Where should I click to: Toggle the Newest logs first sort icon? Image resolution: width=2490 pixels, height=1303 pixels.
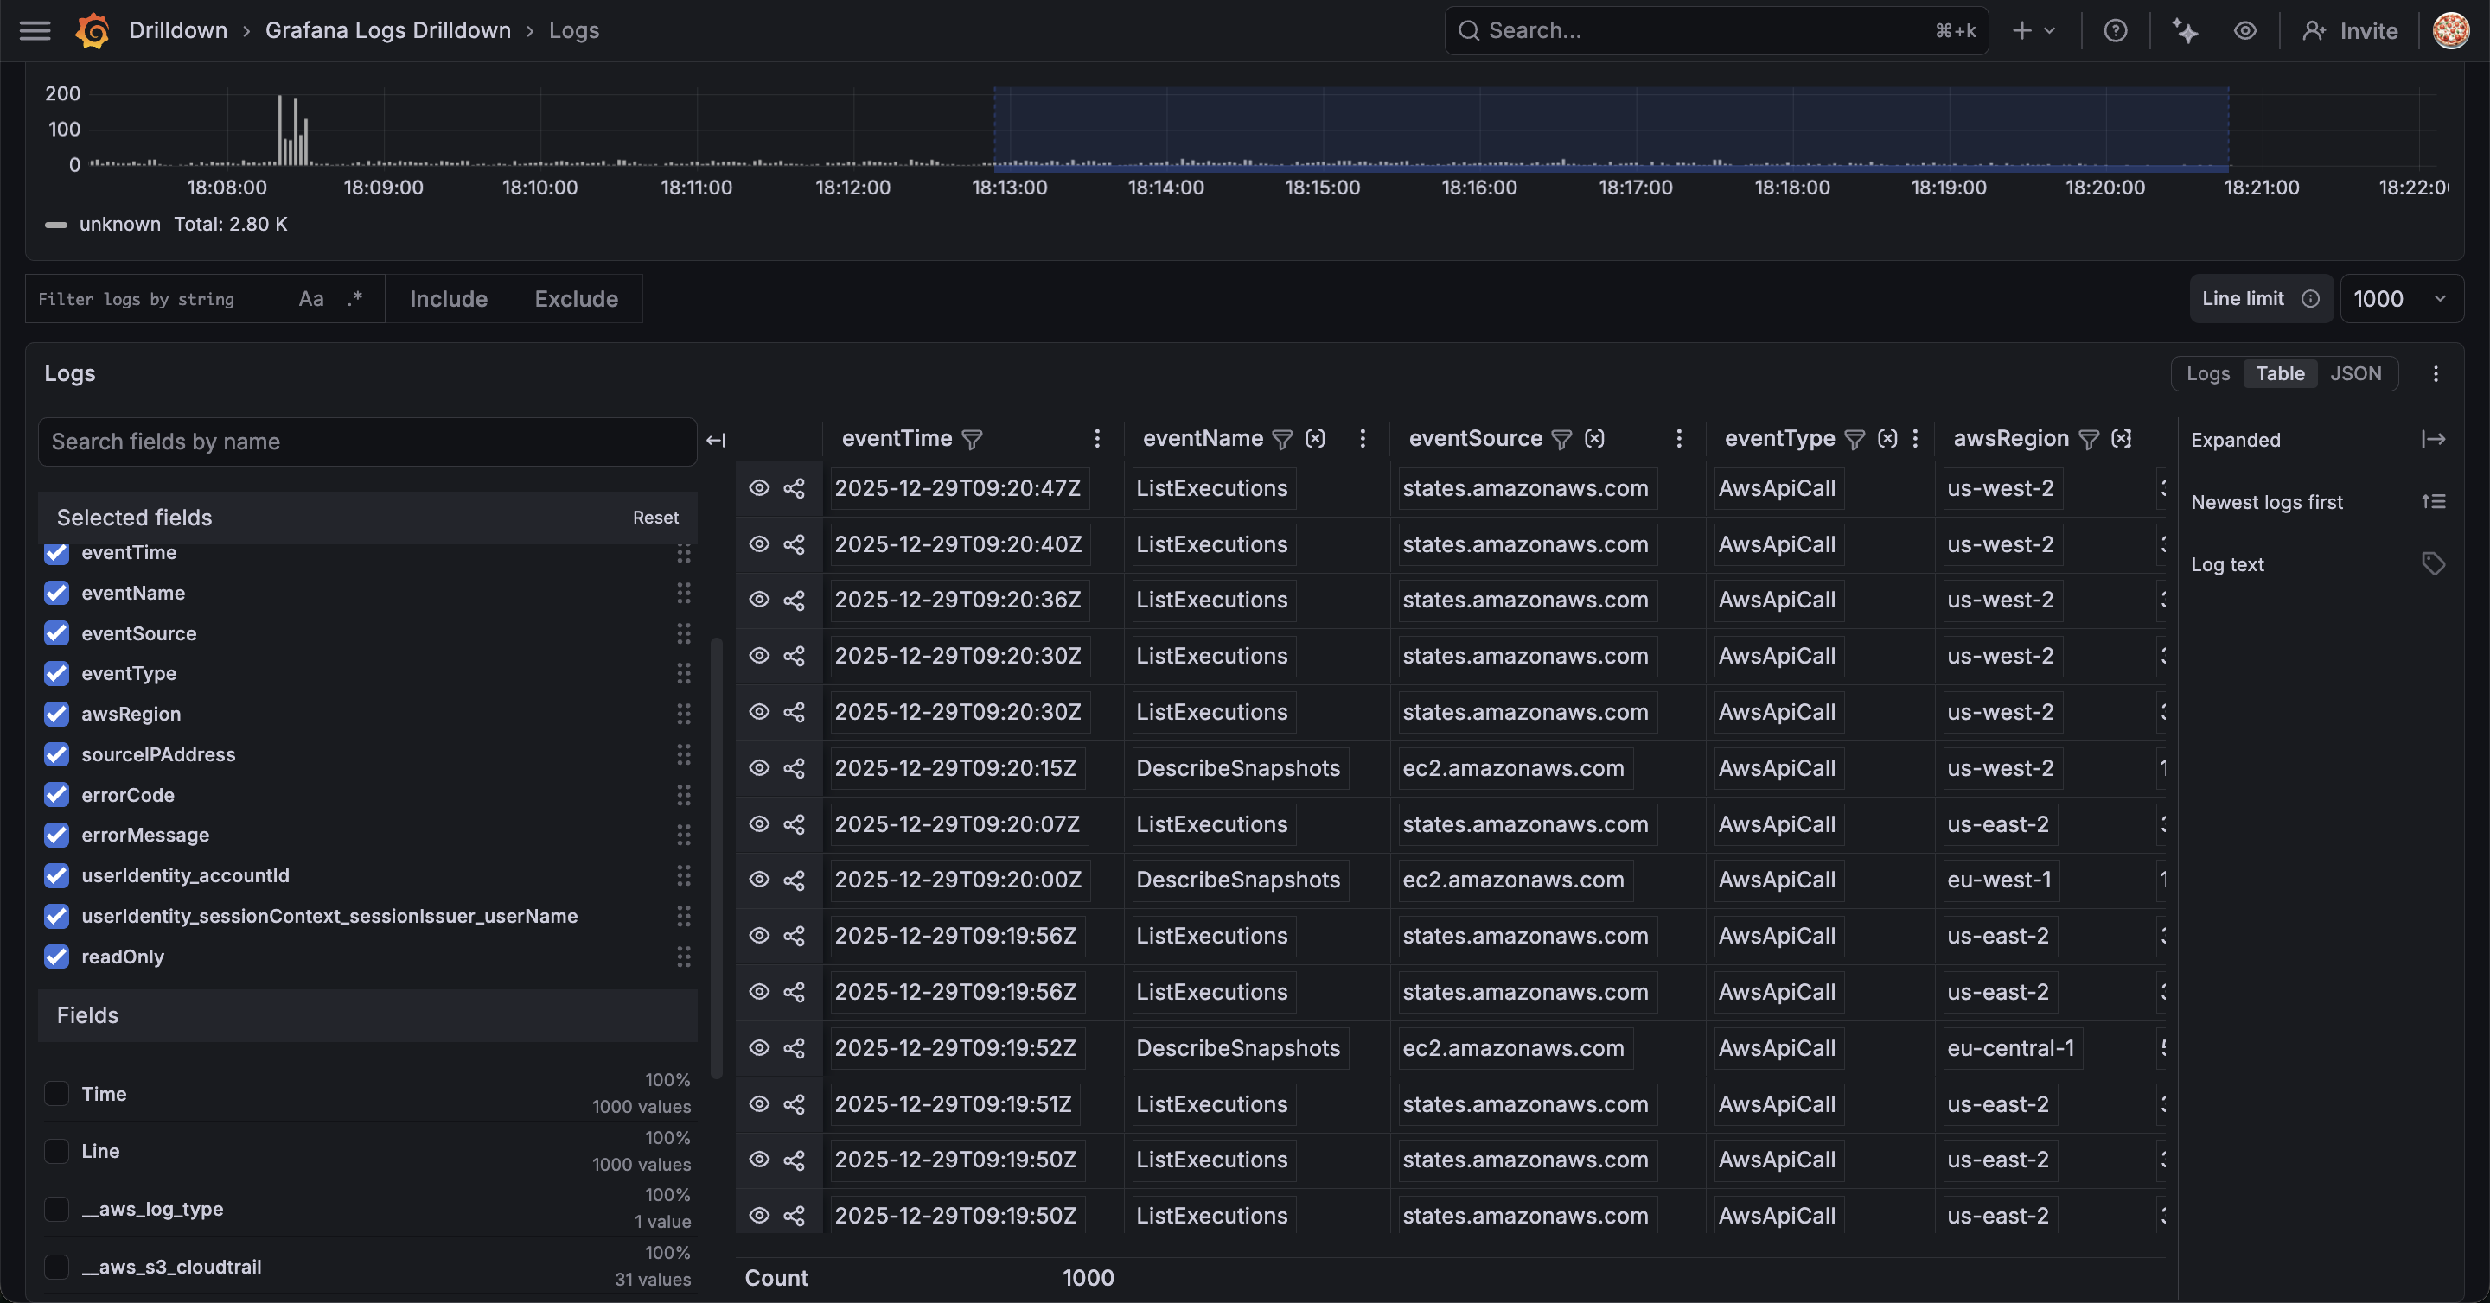pyautogui.click(x=2433, y=502)
